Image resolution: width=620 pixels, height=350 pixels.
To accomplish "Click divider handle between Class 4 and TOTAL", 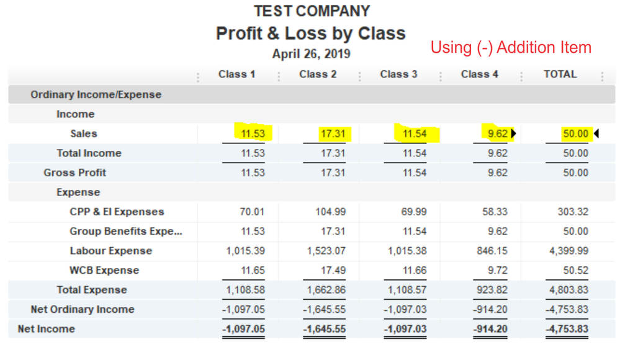I will click(521, 76).
